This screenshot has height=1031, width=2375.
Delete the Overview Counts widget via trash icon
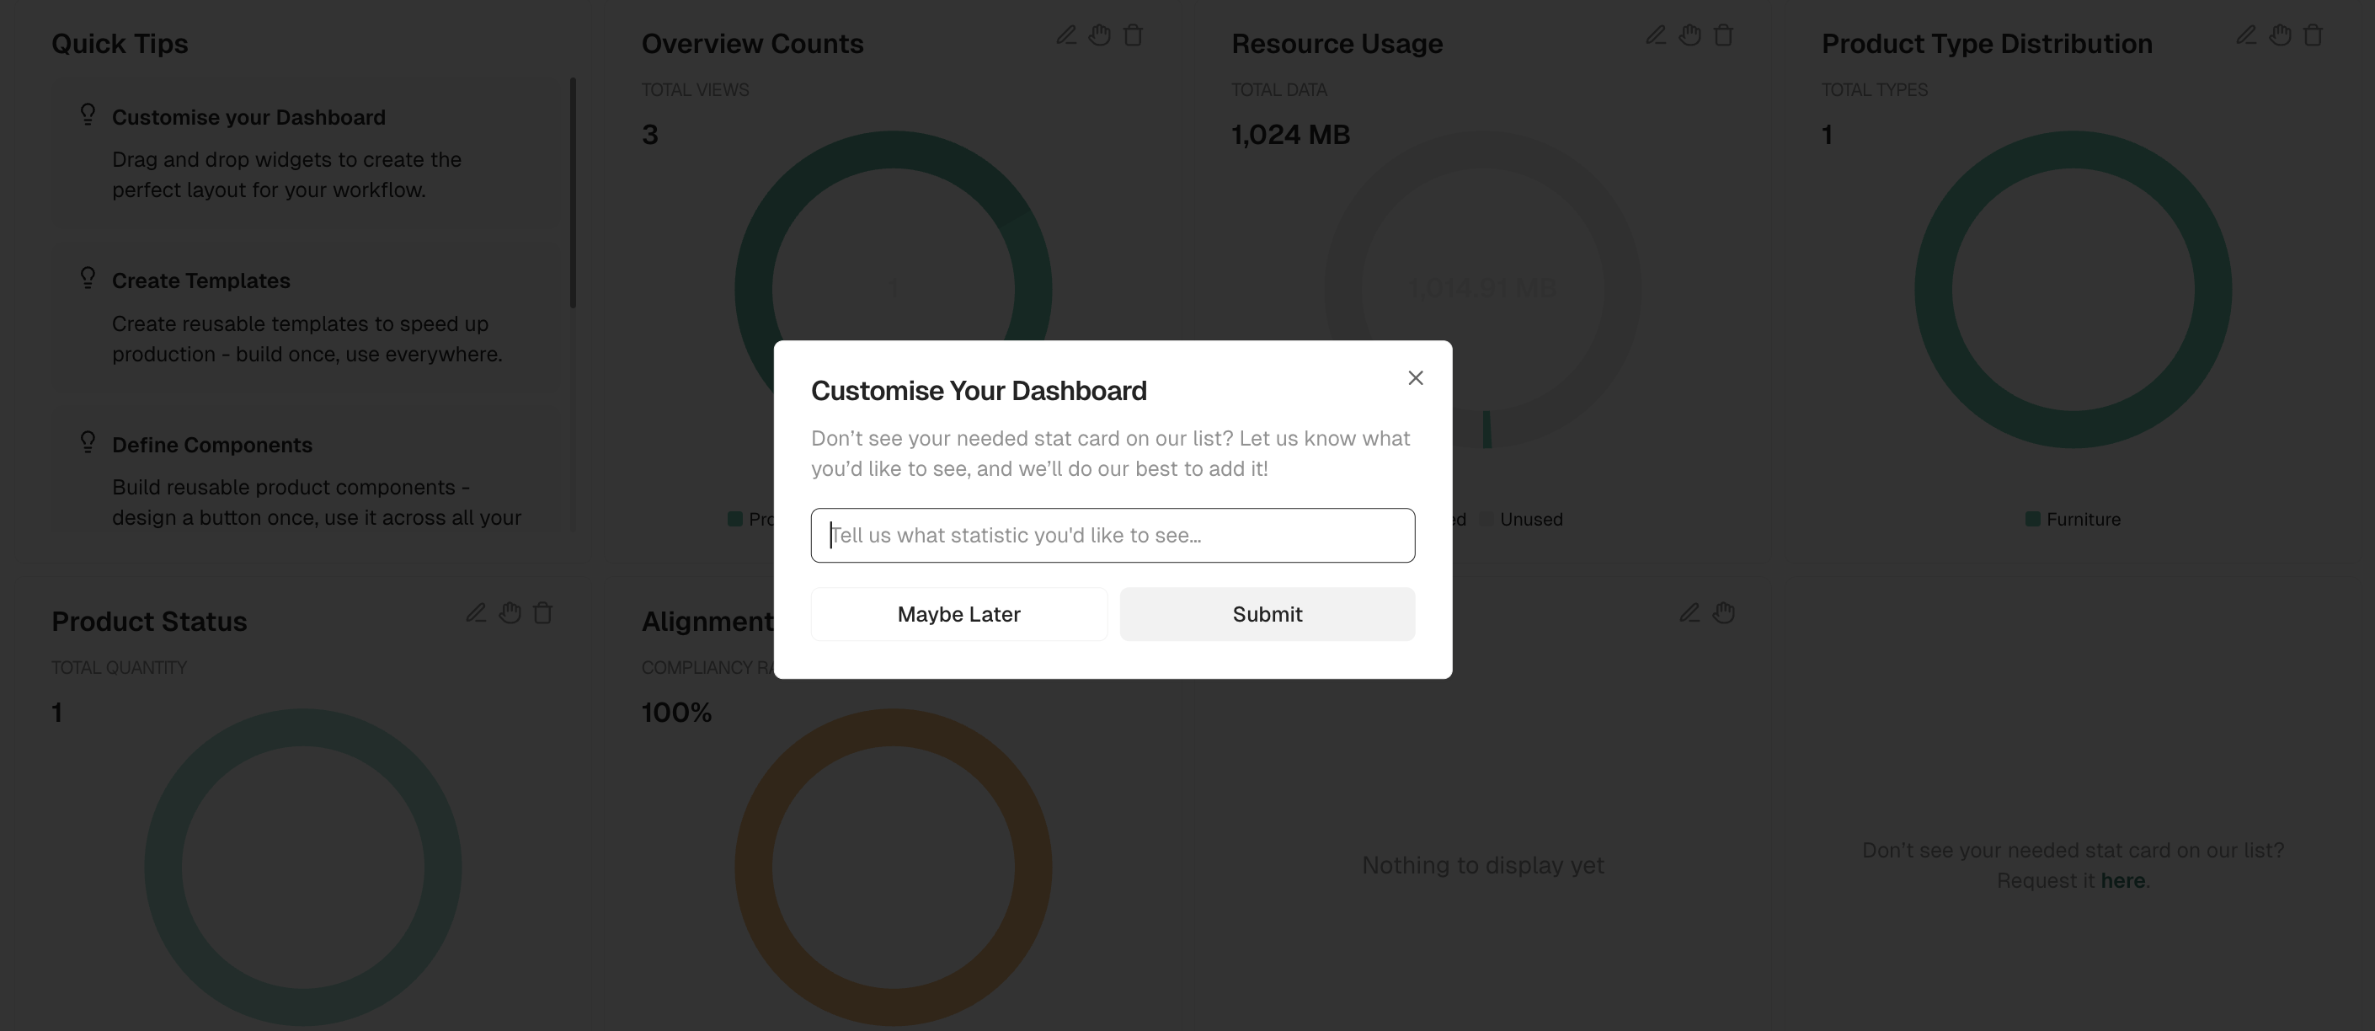(1133, 35)
